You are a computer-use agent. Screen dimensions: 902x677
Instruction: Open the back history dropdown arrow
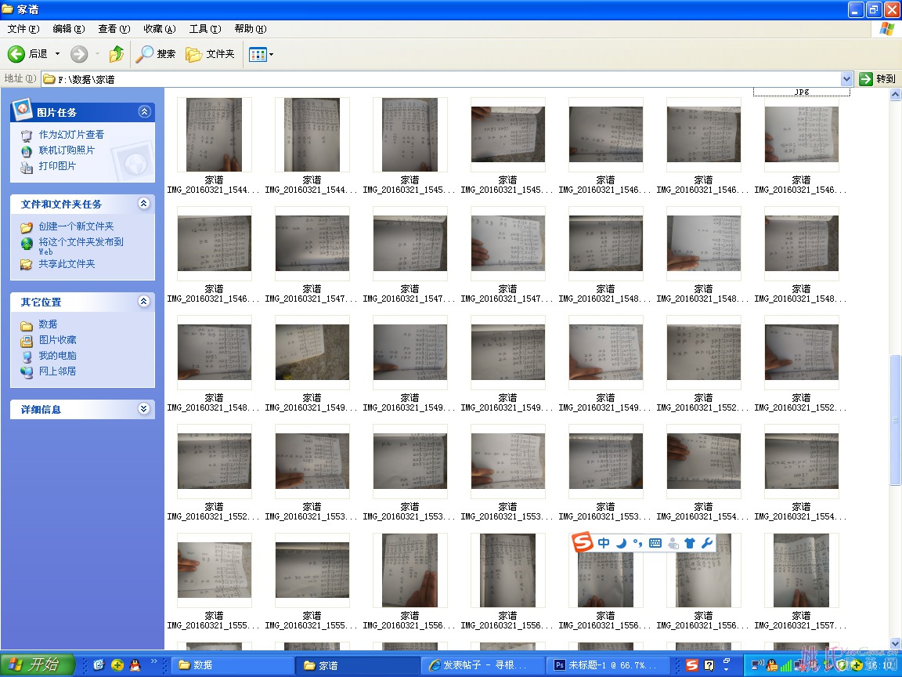pyautogui.click(x=57, y=54)
